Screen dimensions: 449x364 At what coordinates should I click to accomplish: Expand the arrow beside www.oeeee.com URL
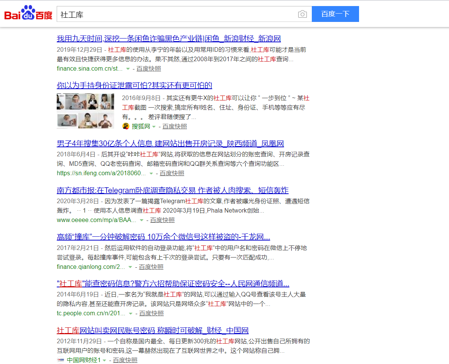click(142, 220)
